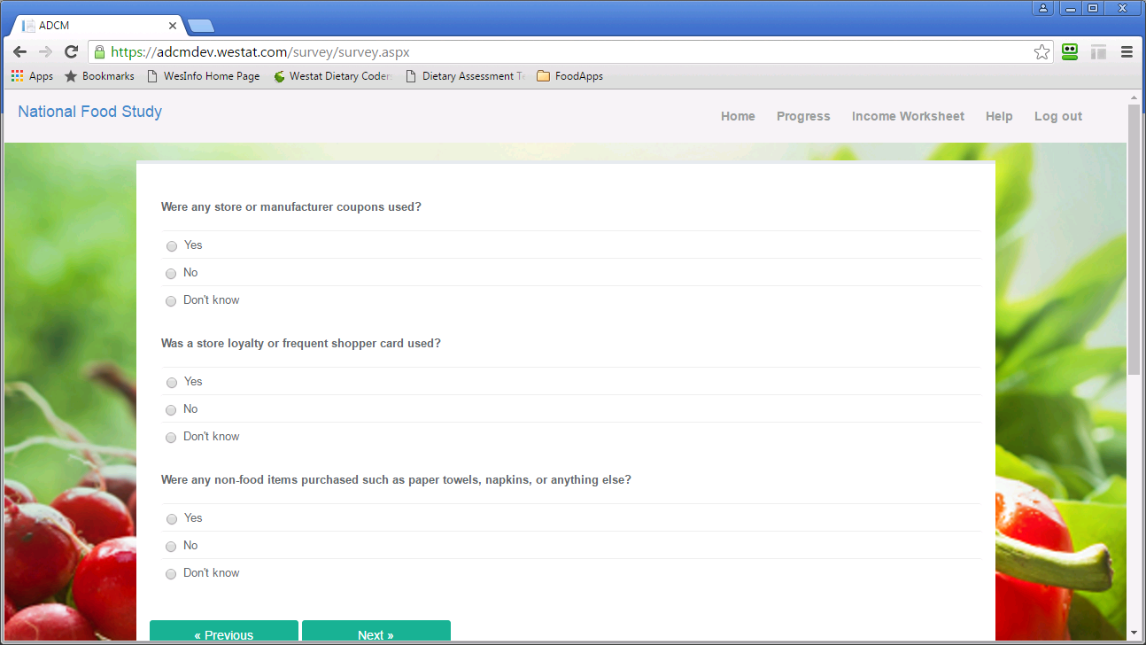Click the Next button
Screen dimensions: 1146x645
376,633
